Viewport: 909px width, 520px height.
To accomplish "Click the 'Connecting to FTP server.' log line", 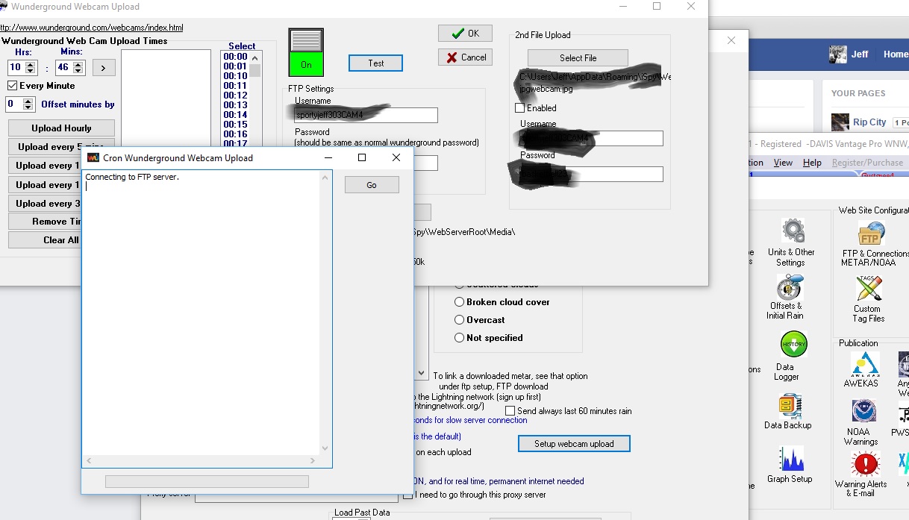I will tap(132, 177).
